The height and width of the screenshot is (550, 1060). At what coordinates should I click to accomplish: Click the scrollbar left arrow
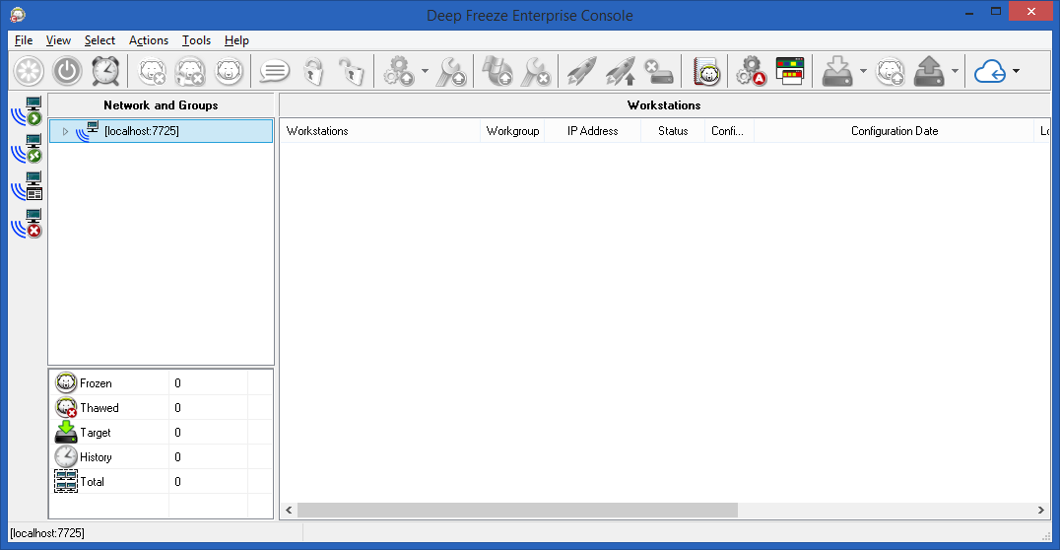[x=289, y=511]
